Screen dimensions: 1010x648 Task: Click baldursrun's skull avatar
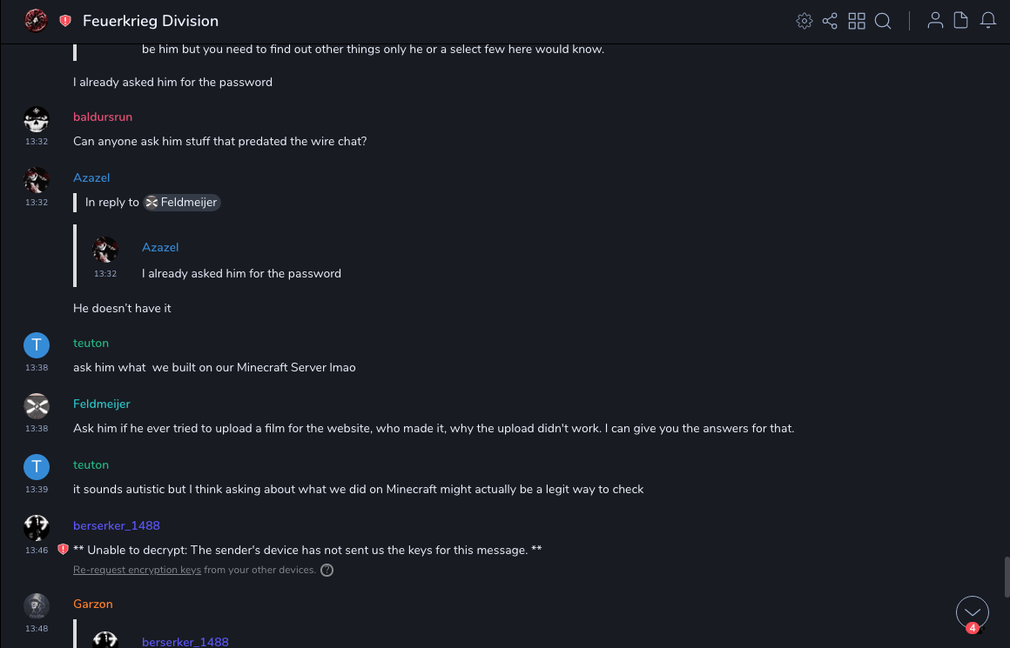pos(37,119)
